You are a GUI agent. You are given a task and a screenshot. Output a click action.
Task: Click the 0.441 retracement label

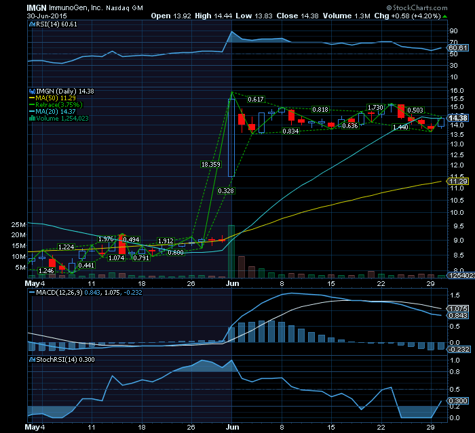(86, 266)
